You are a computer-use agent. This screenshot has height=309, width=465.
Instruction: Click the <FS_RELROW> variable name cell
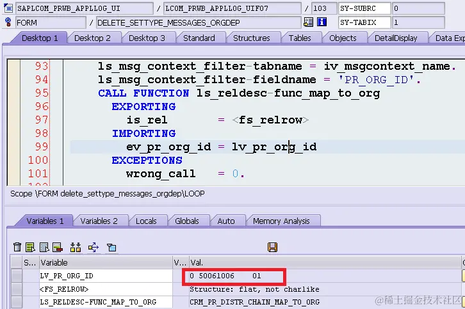pyautogui.click(x=106, y=289)
